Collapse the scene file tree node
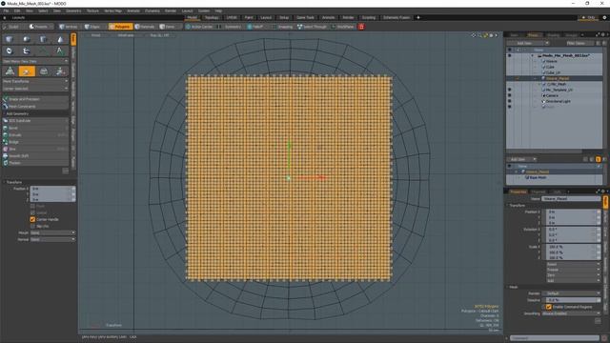Viewport: 610px width, 343px height. pyautogui.click(x=533, y=55)
